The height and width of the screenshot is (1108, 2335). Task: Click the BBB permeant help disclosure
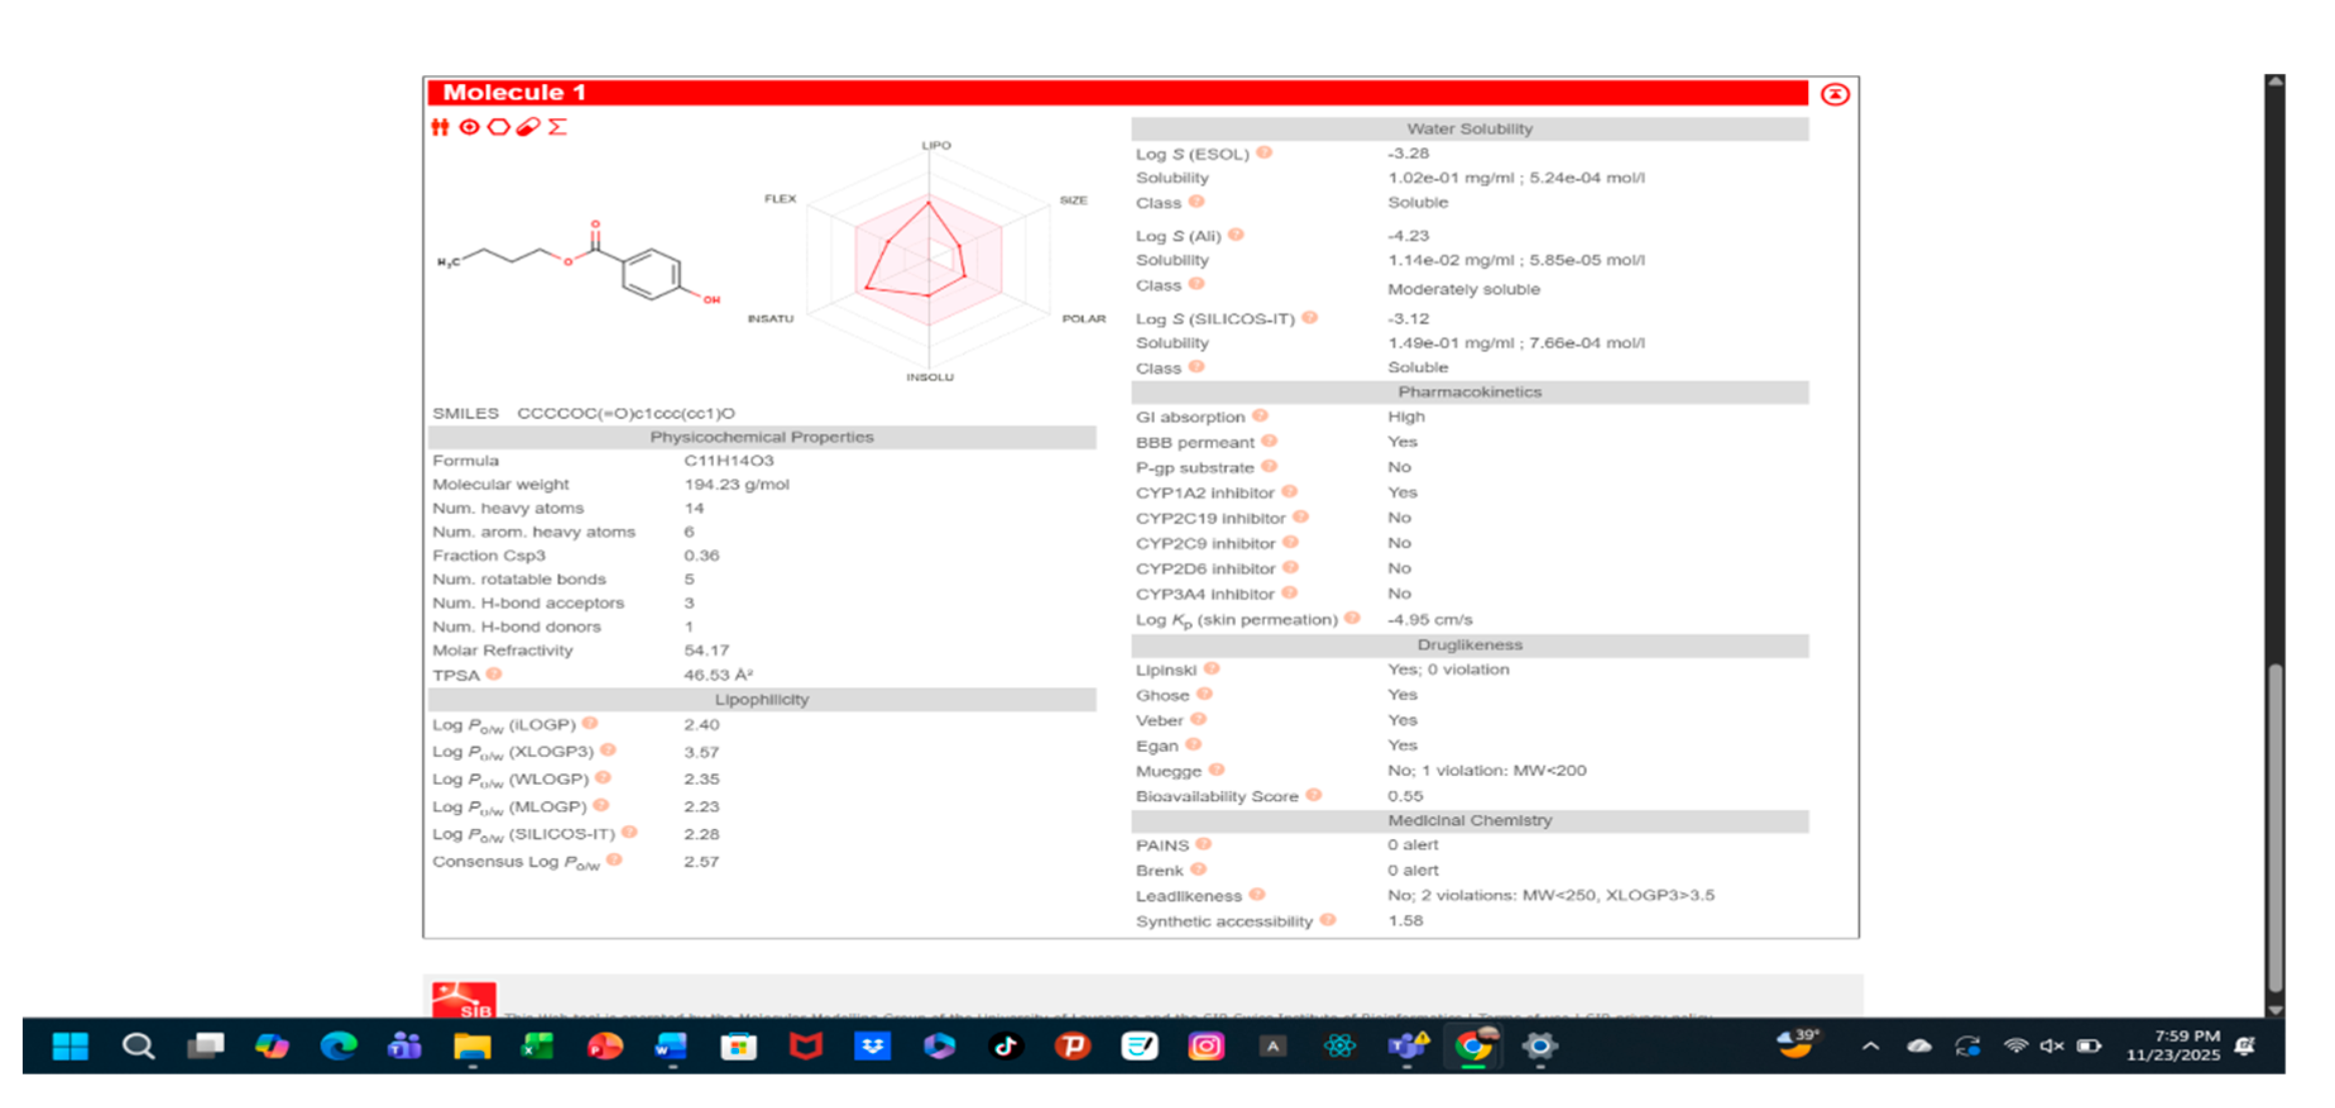(x=1270, y=442)
